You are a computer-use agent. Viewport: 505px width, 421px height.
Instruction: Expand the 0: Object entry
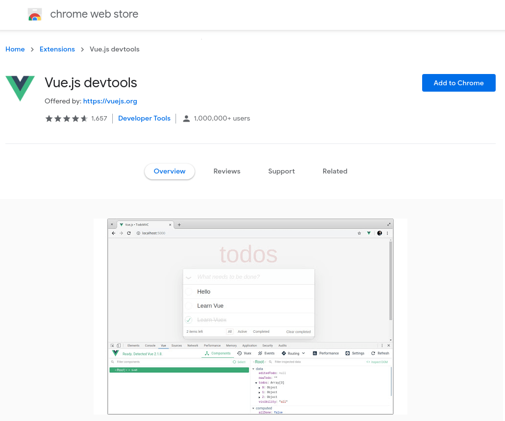coord(259,388)
